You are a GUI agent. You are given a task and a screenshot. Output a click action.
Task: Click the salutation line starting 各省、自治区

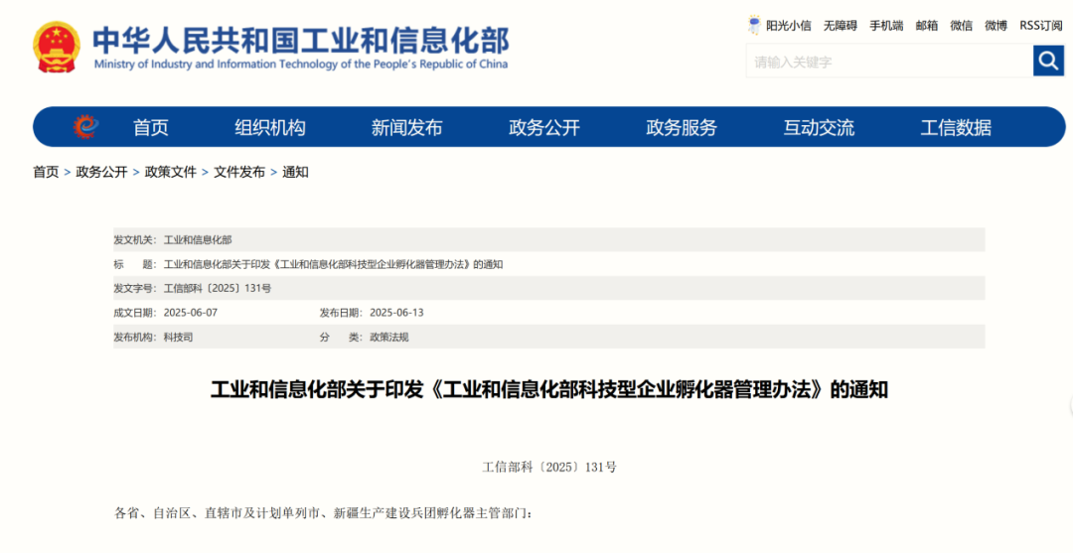(322, 513)
